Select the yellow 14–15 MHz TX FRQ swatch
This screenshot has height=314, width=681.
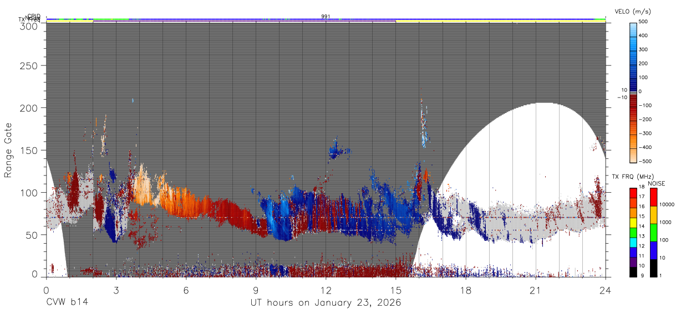coord(633,223)
